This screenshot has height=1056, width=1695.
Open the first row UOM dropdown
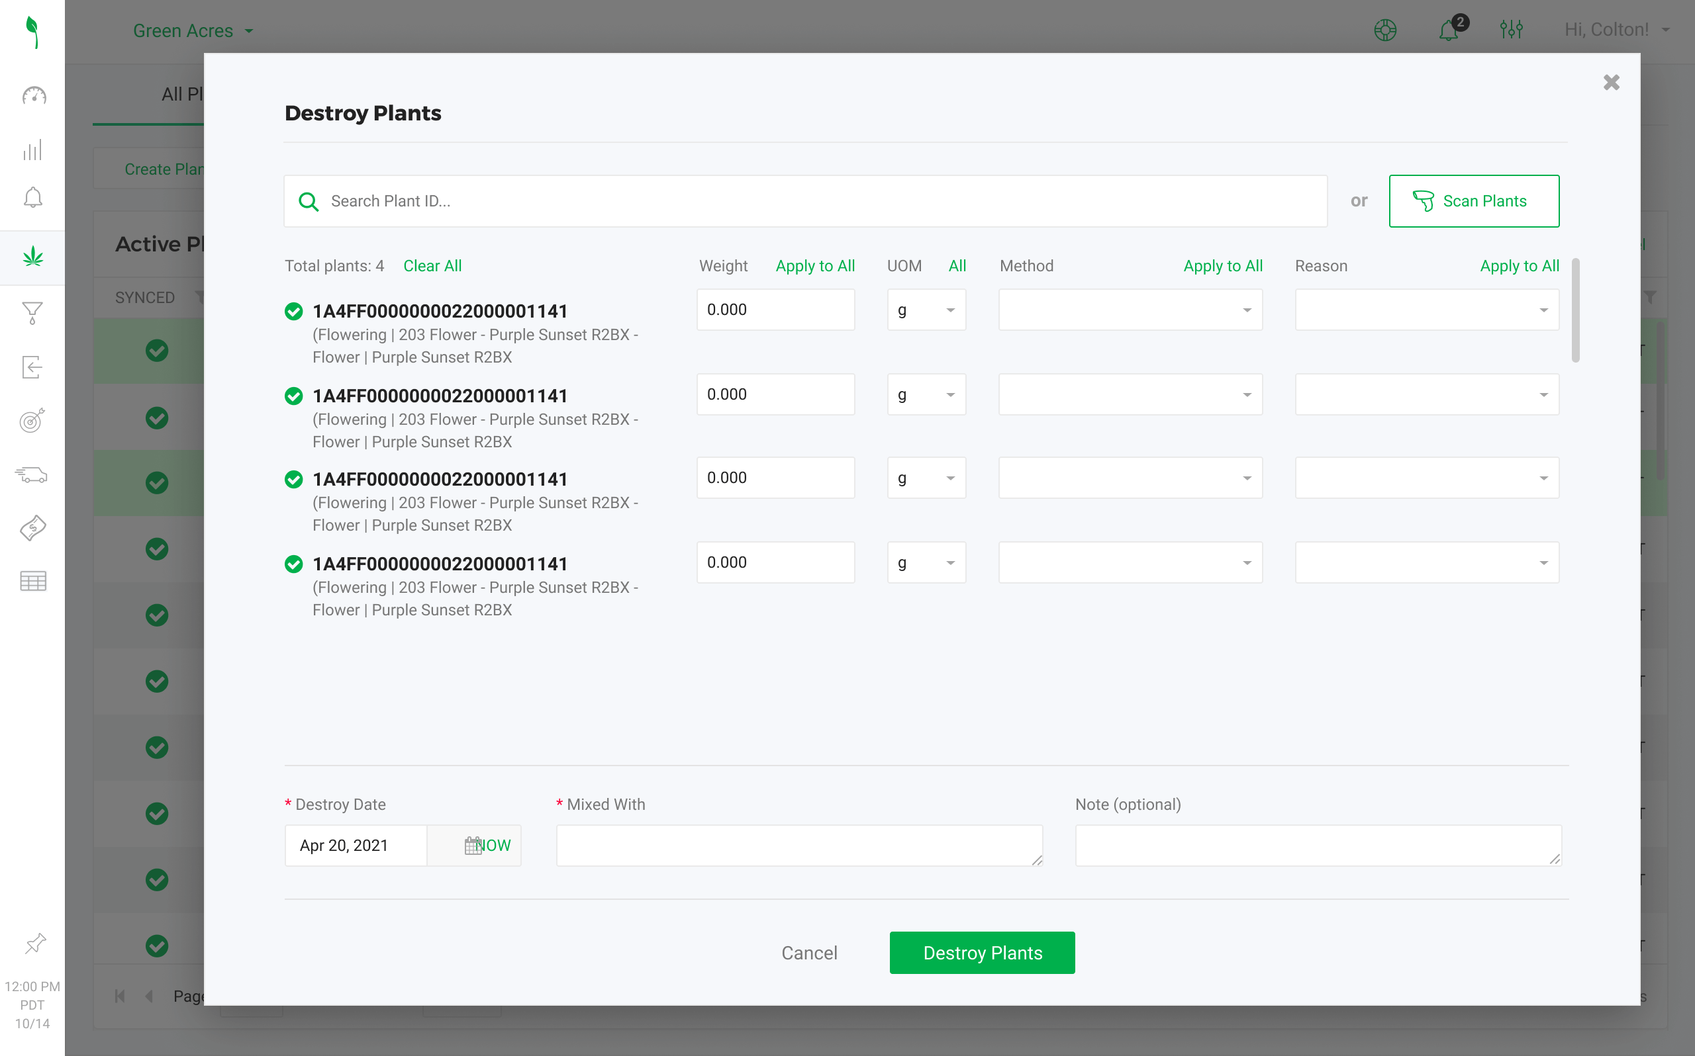[x=926, y=310]
